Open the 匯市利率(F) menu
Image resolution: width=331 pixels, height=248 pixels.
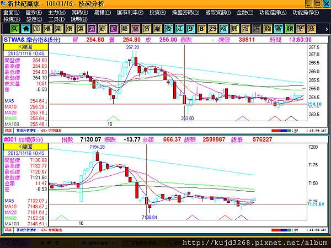click(130, 13)
